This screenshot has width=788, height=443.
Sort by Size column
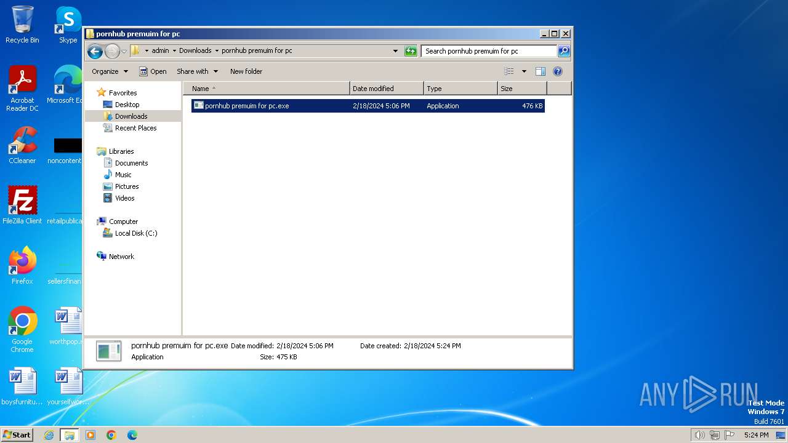[522, 89]
